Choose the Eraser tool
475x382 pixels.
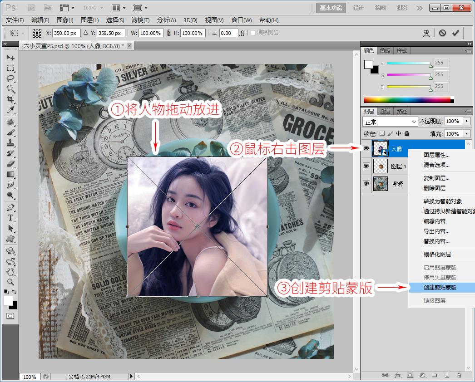click(10, 164)
